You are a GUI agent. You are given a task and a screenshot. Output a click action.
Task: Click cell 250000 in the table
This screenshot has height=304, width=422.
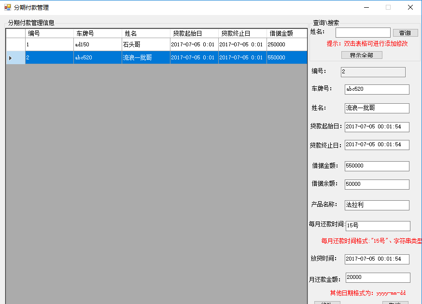[287, 44]
